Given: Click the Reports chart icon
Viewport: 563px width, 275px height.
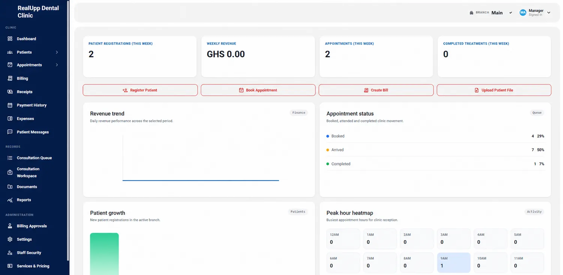Looking at the screenshot, I should (10, 200).
